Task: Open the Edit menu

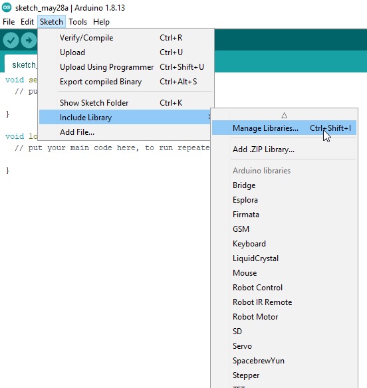Action: pyautogui.click(x=27, y=22)
